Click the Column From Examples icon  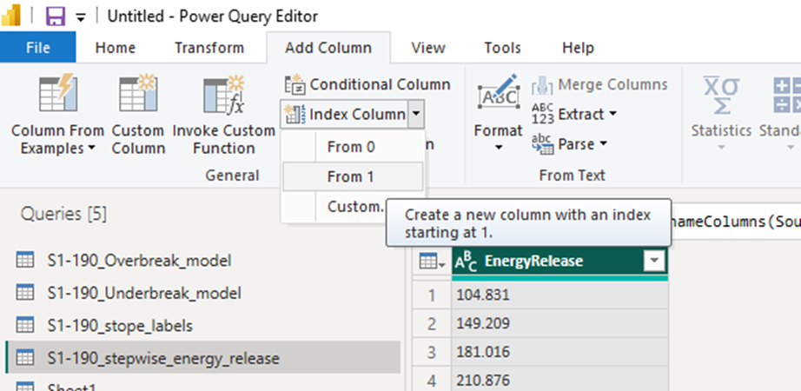tap(58, 94)
